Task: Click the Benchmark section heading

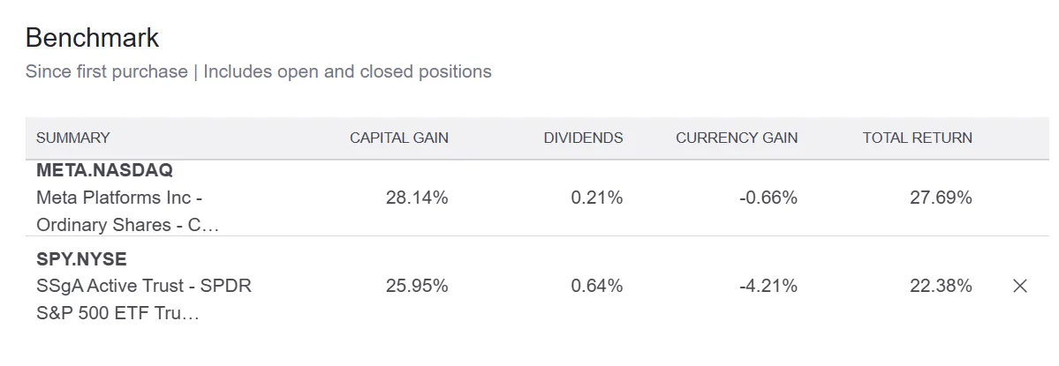Action: 92,38
